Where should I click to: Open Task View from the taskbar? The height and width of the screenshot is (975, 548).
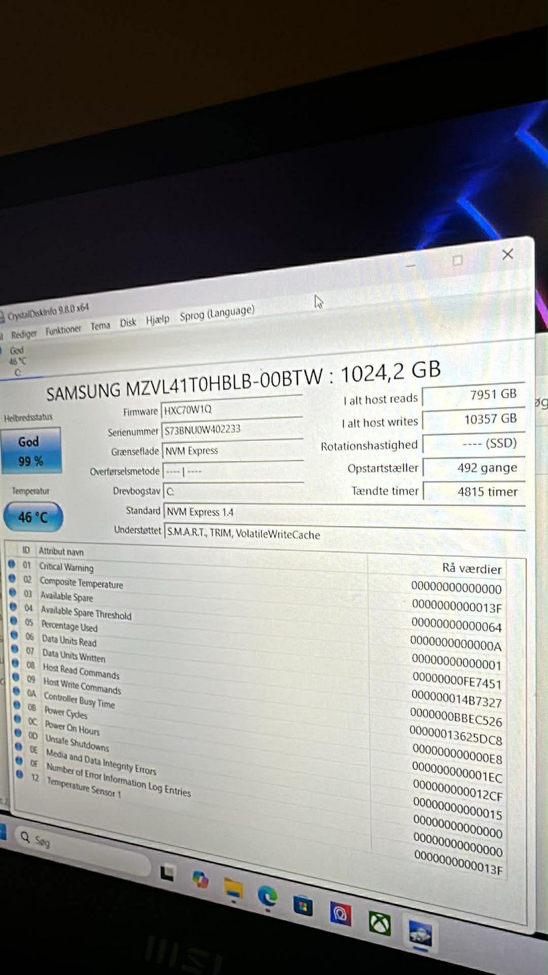pos(167,872)
